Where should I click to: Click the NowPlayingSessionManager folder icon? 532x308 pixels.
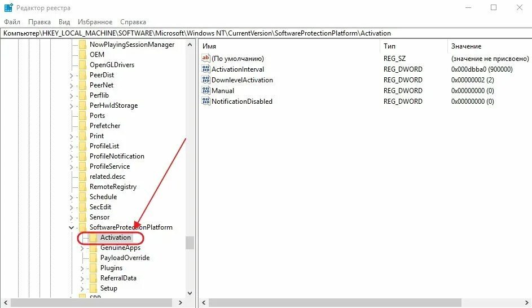[x=82, y=45]
